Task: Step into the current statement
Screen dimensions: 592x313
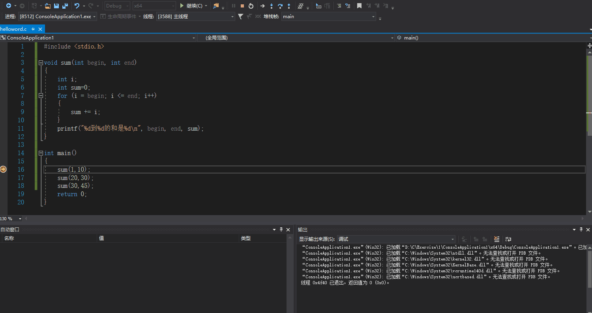Action: pos(272,6)
